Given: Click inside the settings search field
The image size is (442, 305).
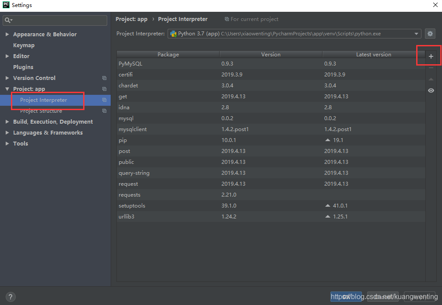Looking at the screenshot, I should (55, 21).
